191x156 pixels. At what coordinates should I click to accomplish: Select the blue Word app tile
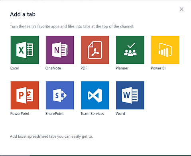click(130, 95)
